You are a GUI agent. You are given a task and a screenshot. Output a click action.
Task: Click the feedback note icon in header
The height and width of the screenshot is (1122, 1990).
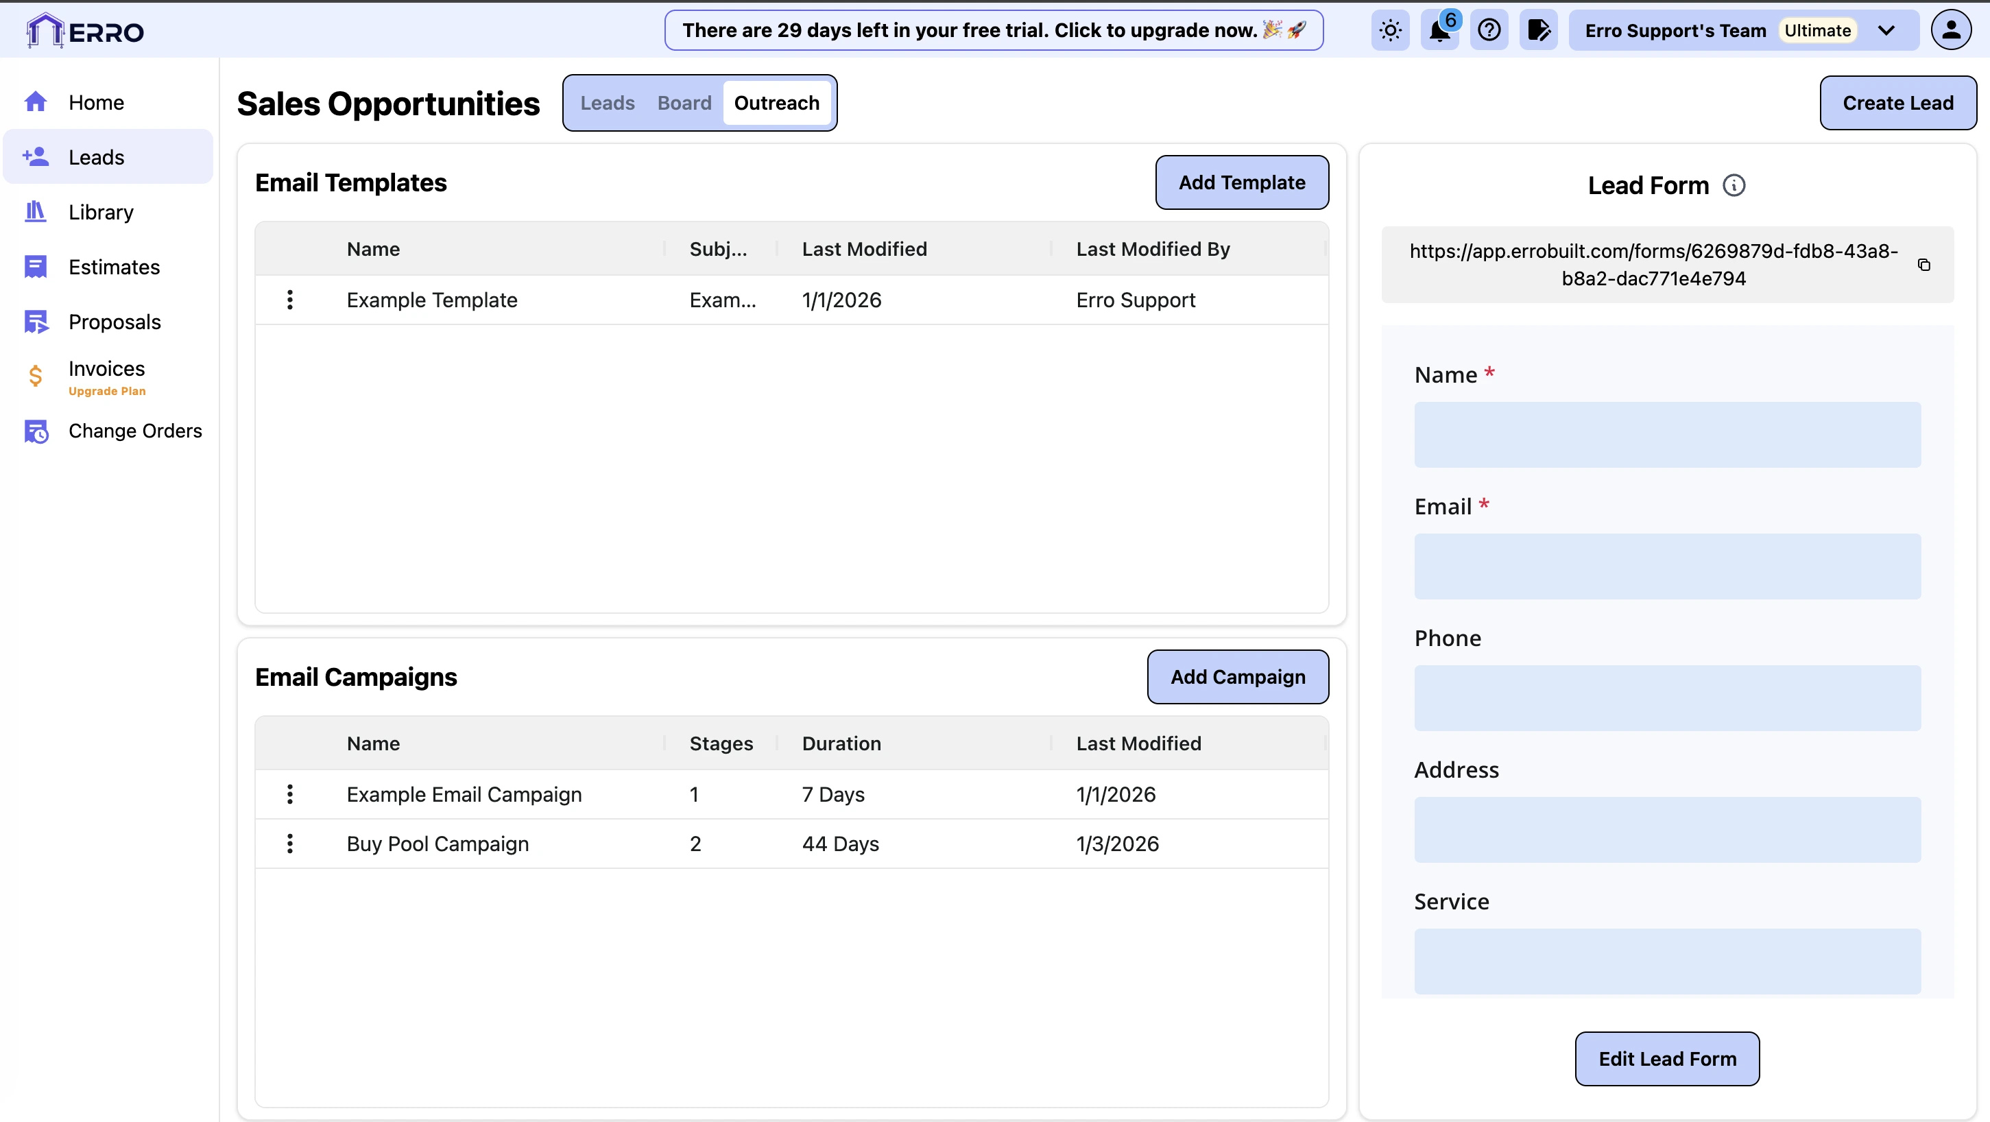(1538, 31)
